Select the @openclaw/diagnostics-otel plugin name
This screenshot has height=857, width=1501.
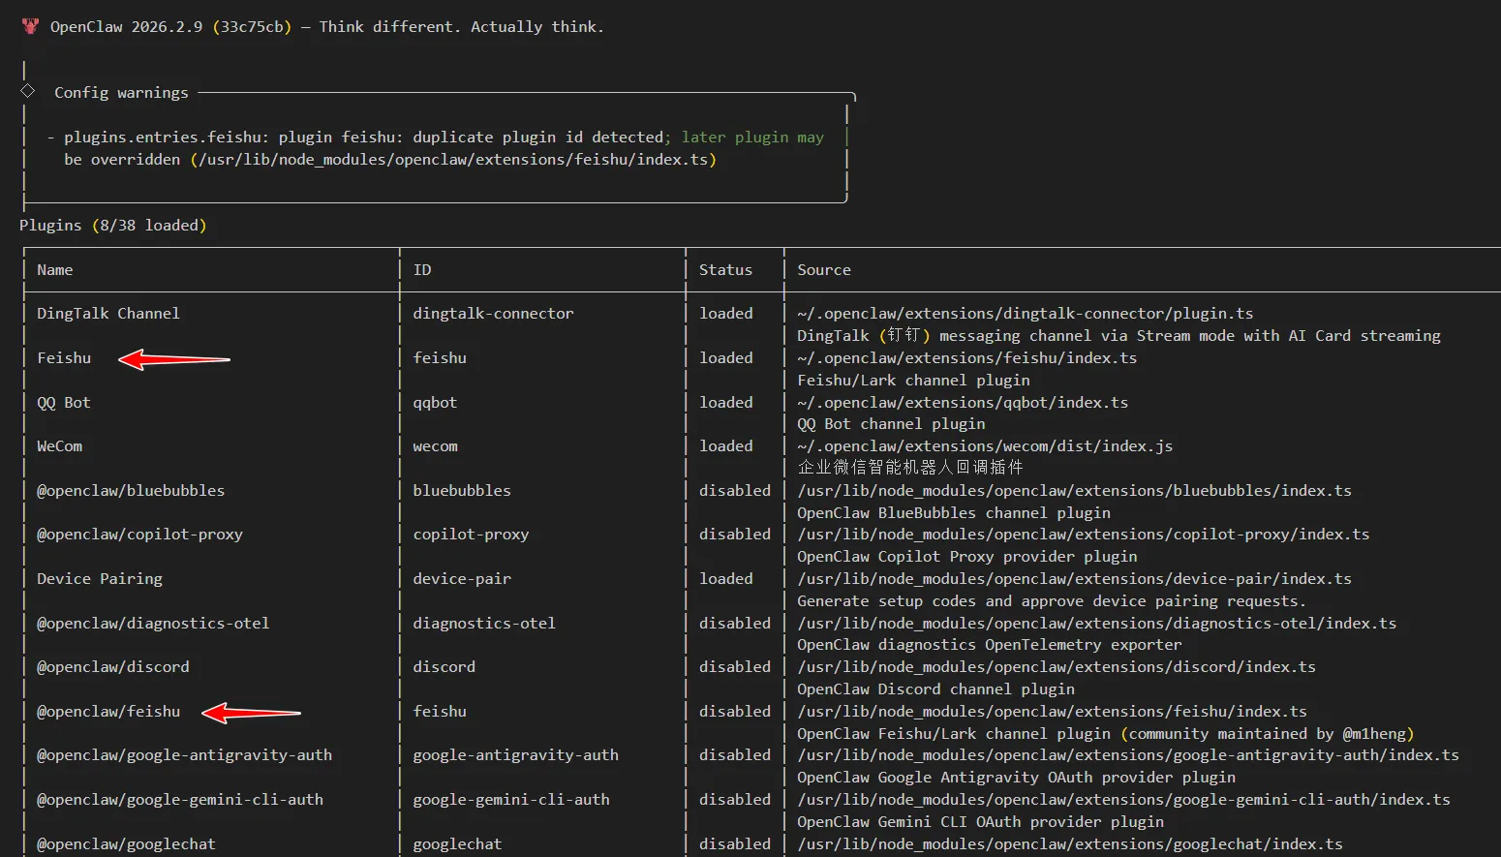click(x=153, y=624)
